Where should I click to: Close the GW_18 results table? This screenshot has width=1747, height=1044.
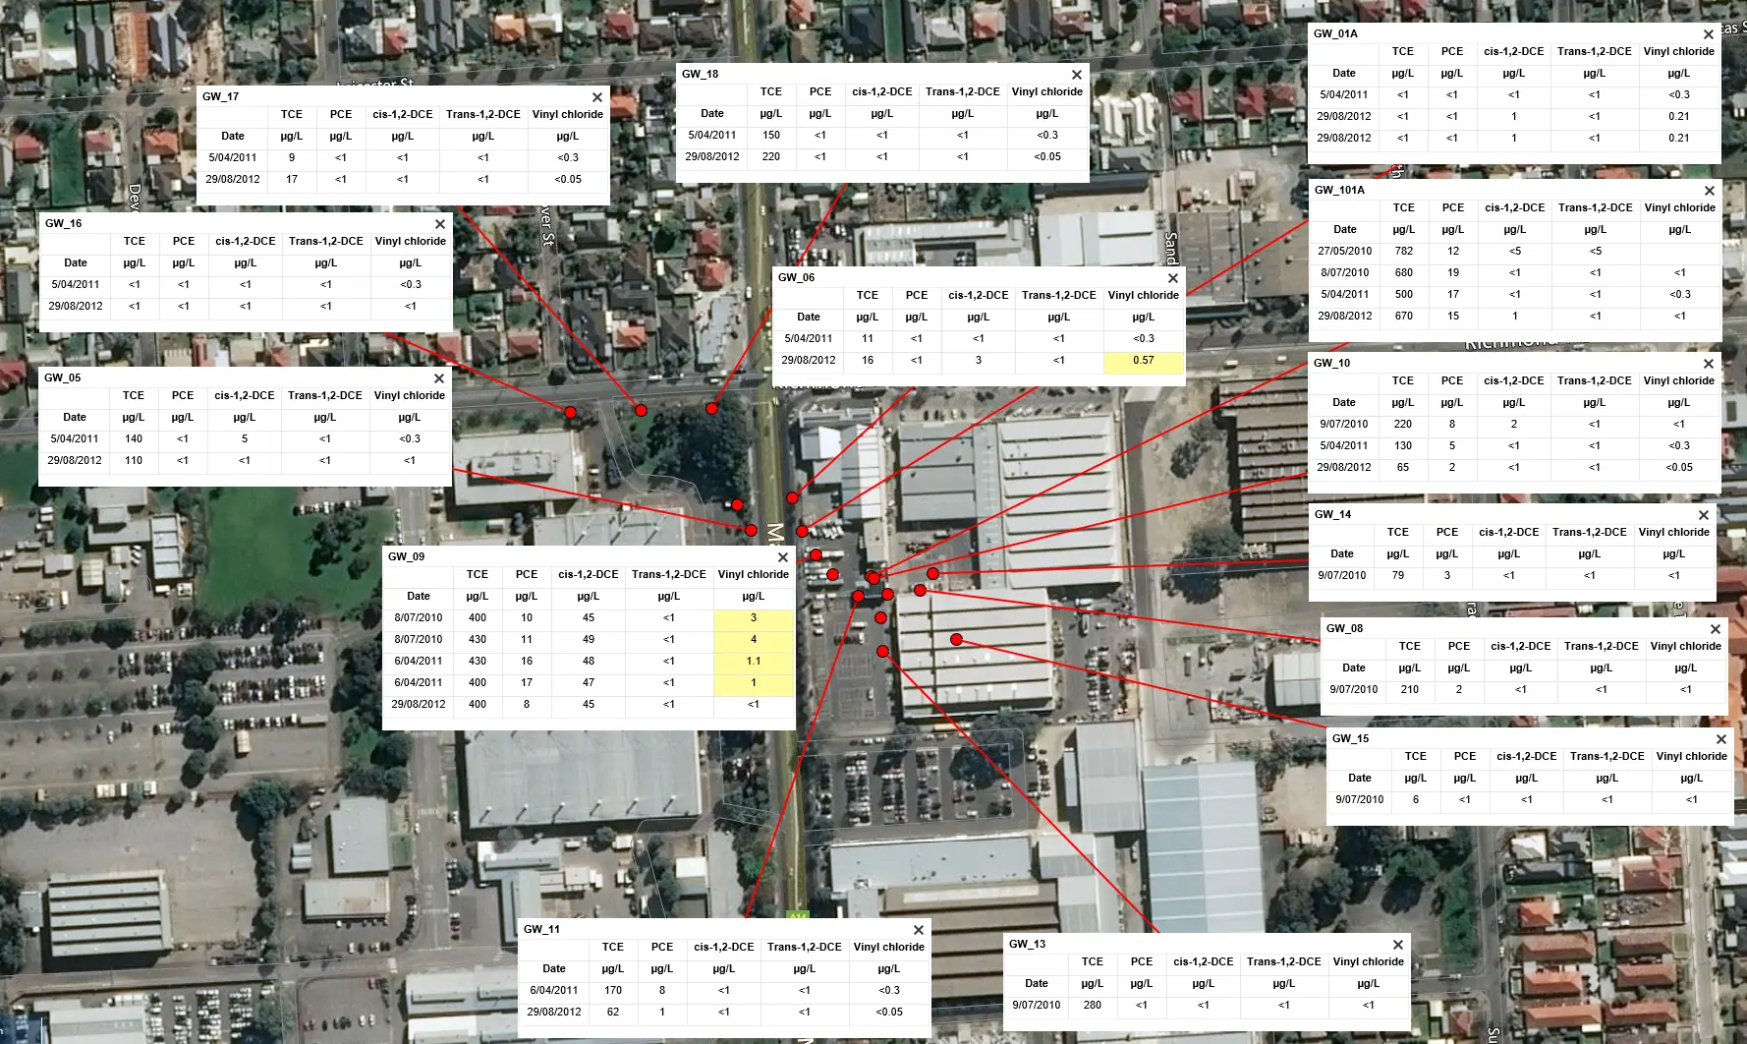pyautogui.click(x=1077, y=75)
